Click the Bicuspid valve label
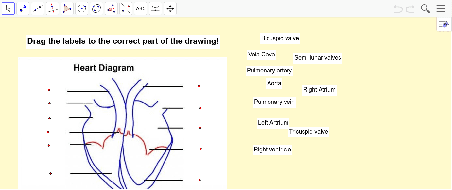Screen dimensions: 452x190 [x=280, y=38]
